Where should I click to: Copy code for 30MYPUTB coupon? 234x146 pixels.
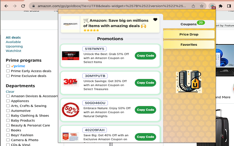coord(146,83)
